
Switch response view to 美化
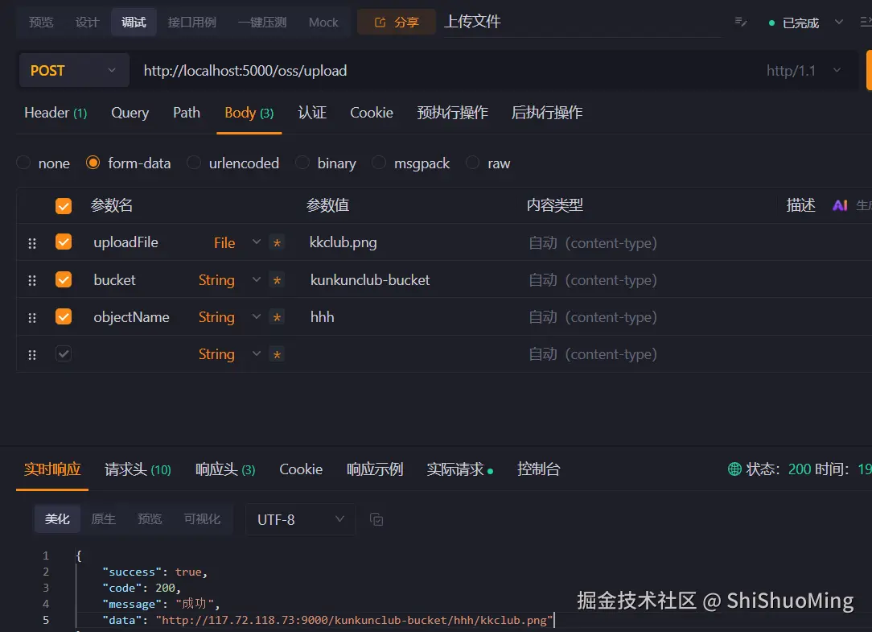(57, 519)
